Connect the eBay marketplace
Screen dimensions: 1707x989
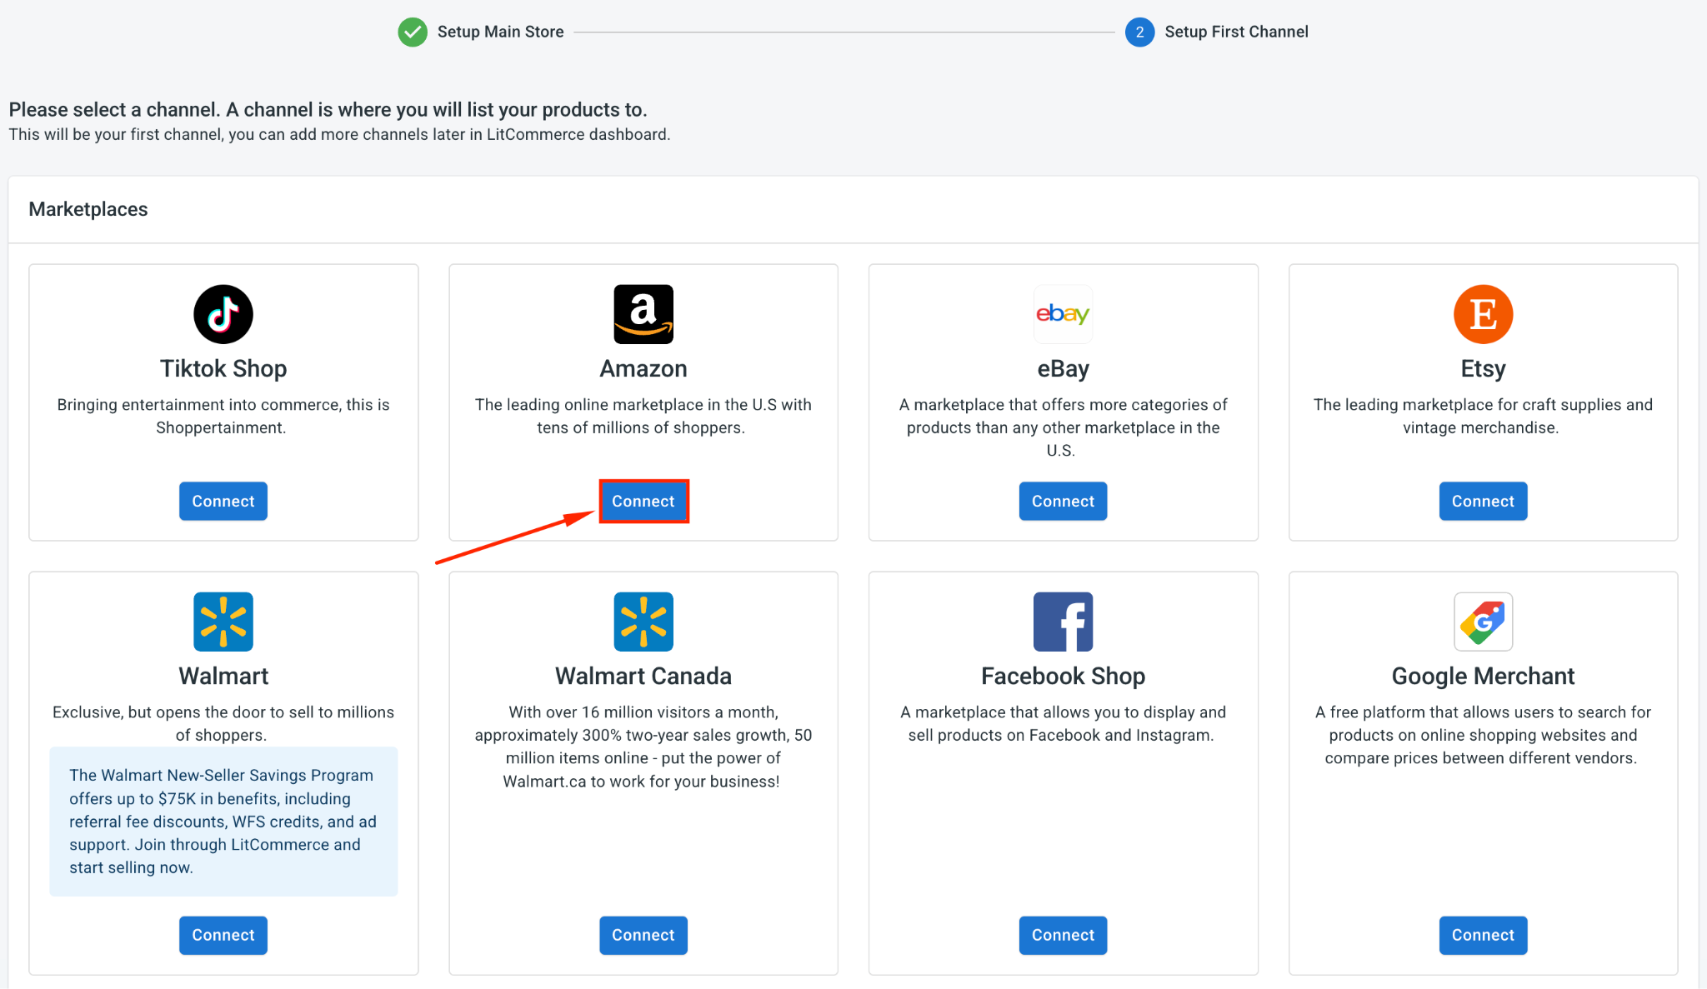(x=1063, y=501)
